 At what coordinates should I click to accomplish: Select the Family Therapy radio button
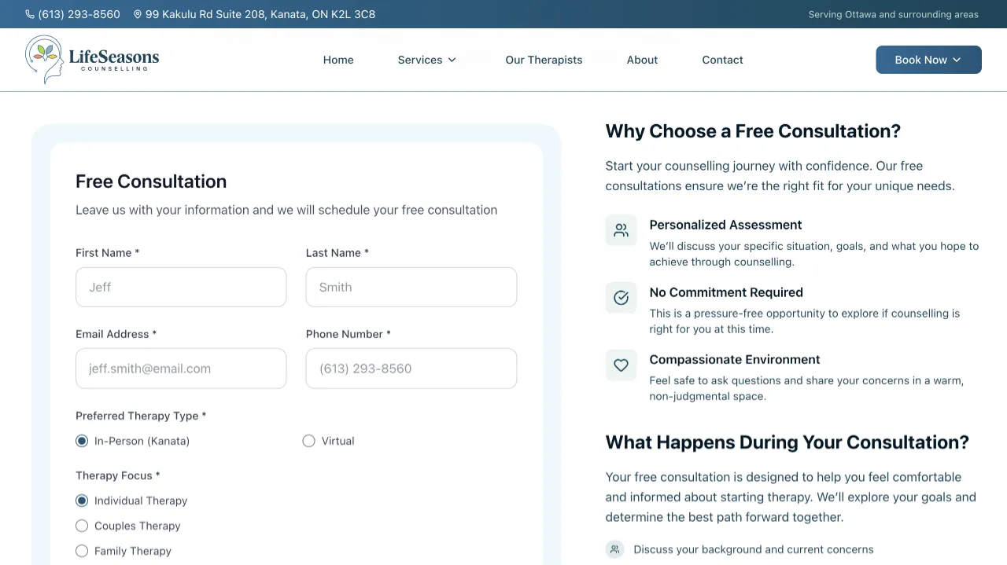[82, 551]
